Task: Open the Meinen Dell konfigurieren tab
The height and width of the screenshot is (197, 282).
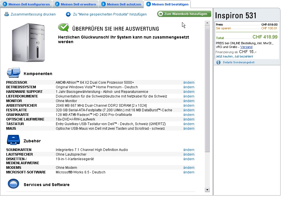Action: [x=27, y=4]
